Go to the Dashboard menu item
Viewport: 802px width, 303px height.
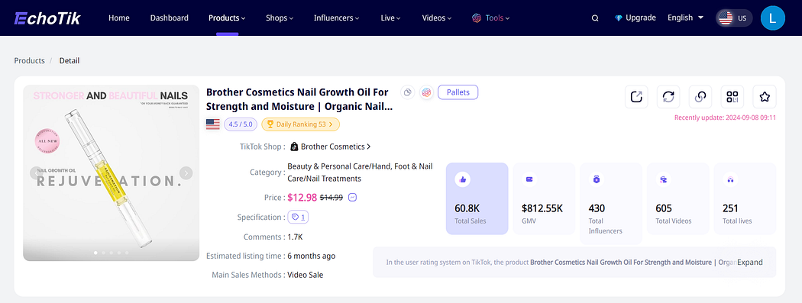(170, 18)
